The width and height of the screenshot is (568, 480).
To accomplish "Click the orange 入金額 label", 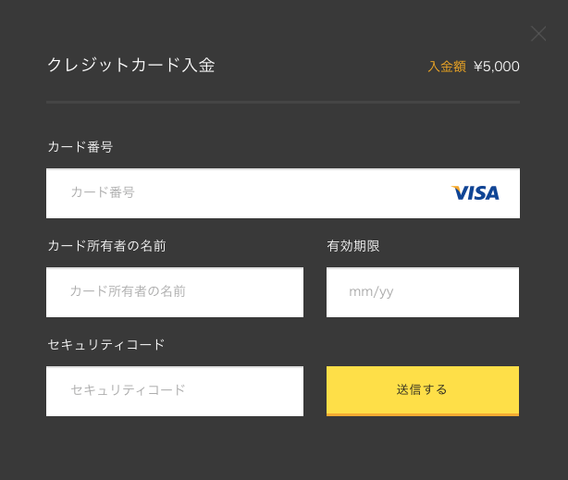I will click(x=447, y=67).
